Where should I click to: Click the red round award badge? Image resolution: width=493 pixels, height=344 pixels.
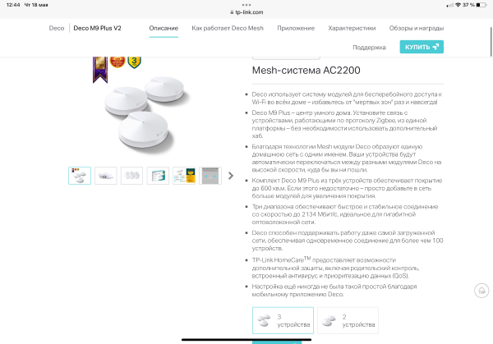[117, 62]
